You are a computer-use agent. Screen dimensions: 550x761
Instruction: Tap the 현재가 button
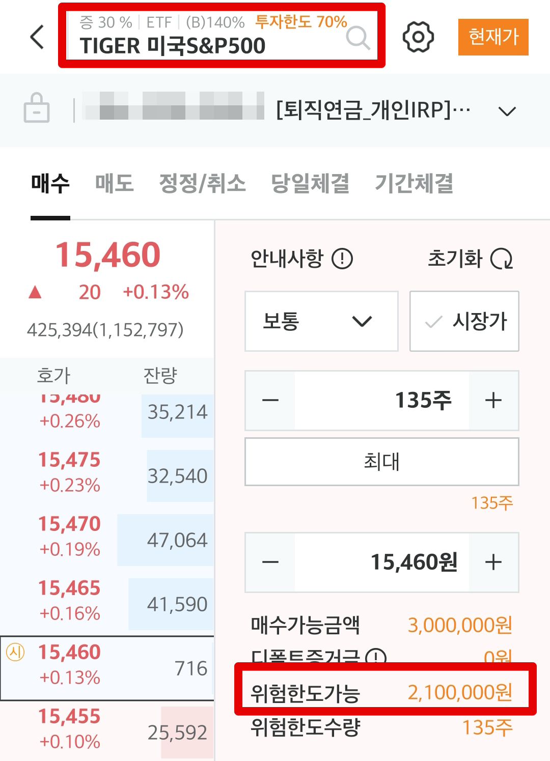[493, 37]
